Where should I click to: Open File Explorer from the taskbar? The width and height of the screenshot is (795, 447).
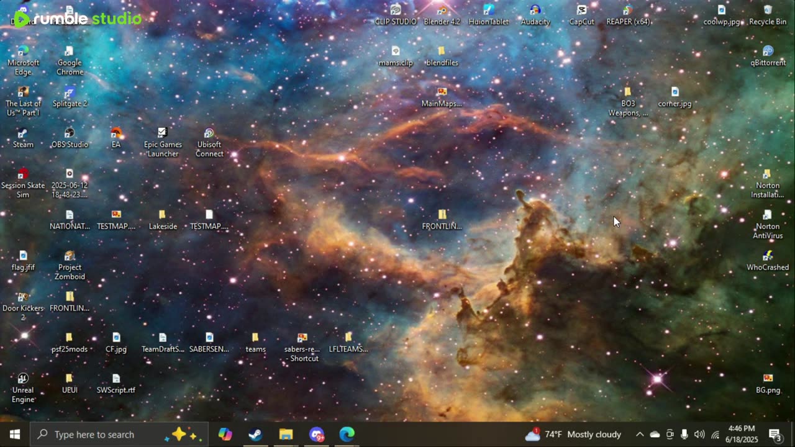coord(286,435)
